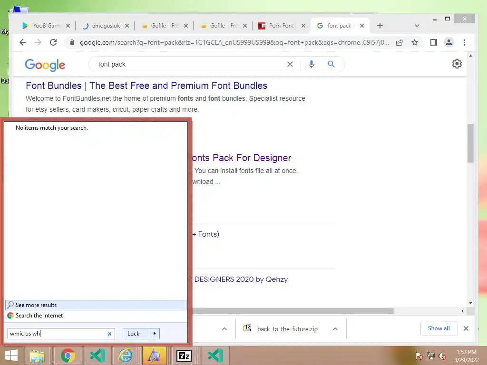Open 7-Zip from the taskbar
This screenshot has height=365, width=487.
pos(184,355)
